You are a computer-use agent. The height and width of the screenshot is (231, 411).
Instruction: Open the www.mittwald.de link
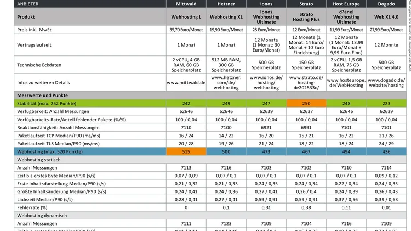[x=185, y=83]
